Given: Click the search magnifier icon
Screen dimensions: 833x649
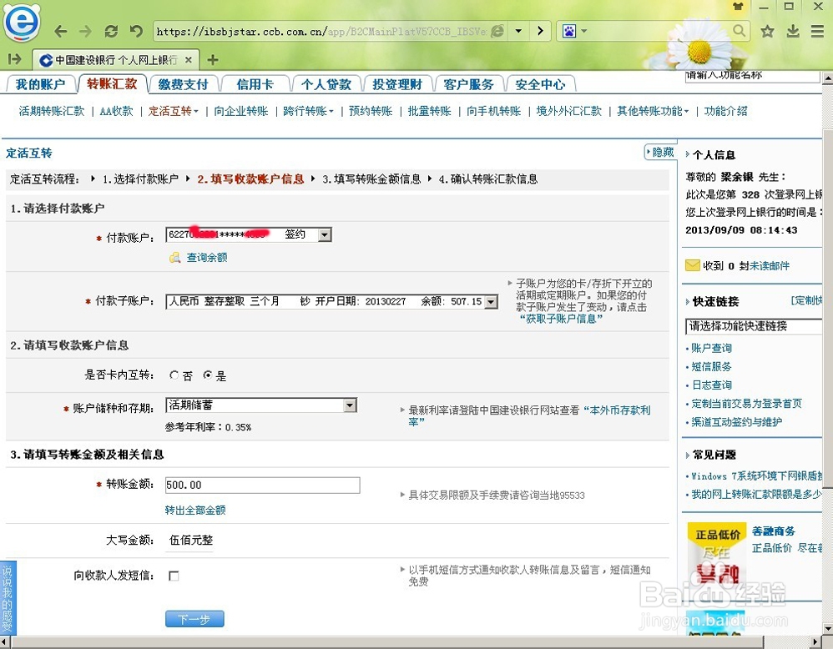Looking at the screenshot, I should pos(739,31).
